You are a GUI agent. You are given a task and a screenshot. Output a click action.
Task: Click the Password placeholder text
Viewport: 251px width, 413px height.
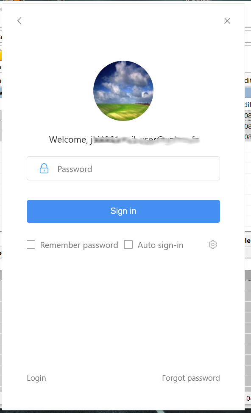[75, 169]
